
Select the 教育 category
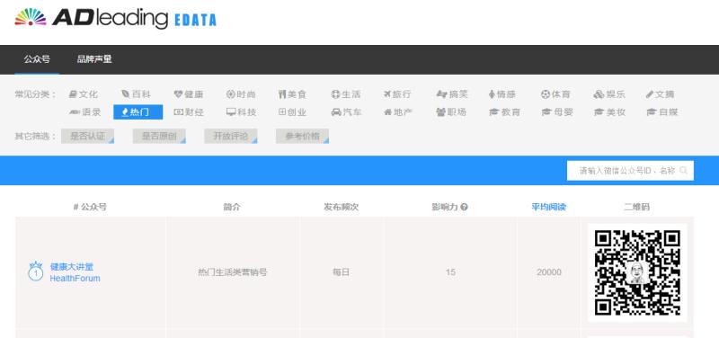504,111
